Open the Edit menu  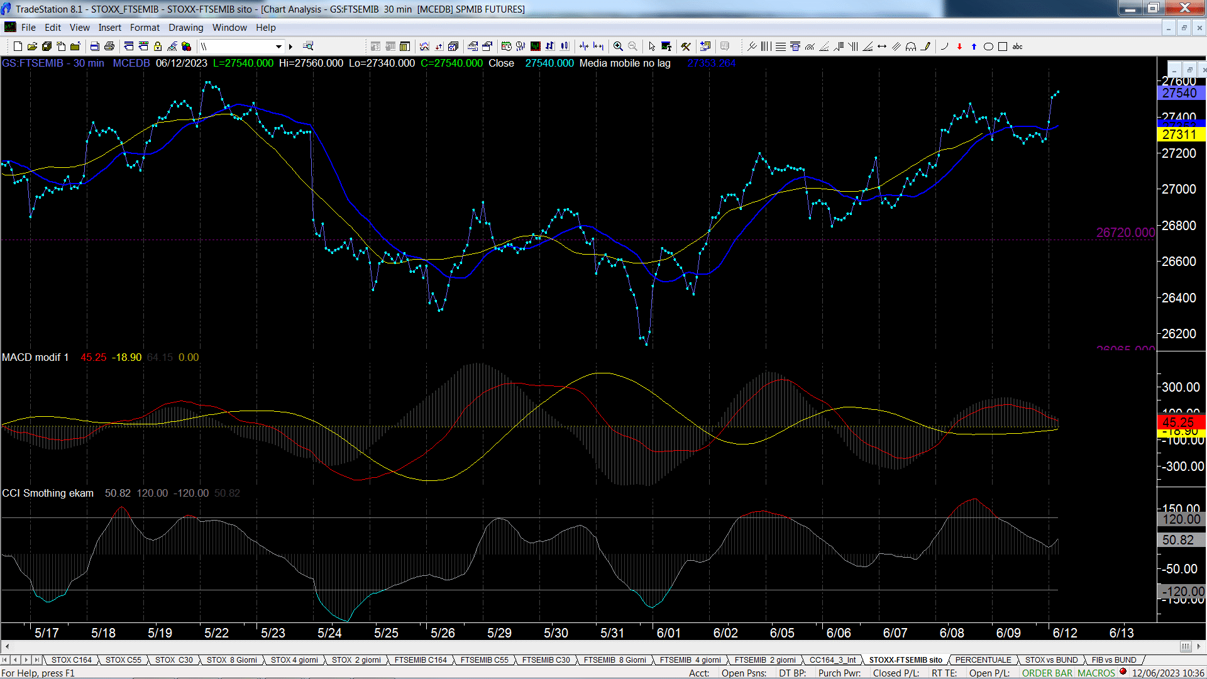click(53, 28)
